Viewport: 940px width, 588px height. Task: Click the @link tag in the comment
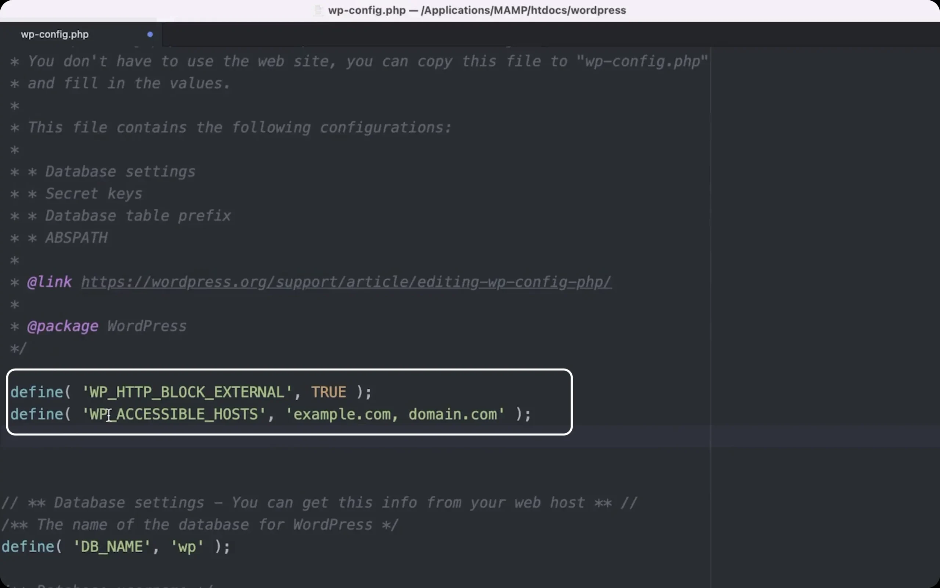pyautogui.click(x=49, y=282)
